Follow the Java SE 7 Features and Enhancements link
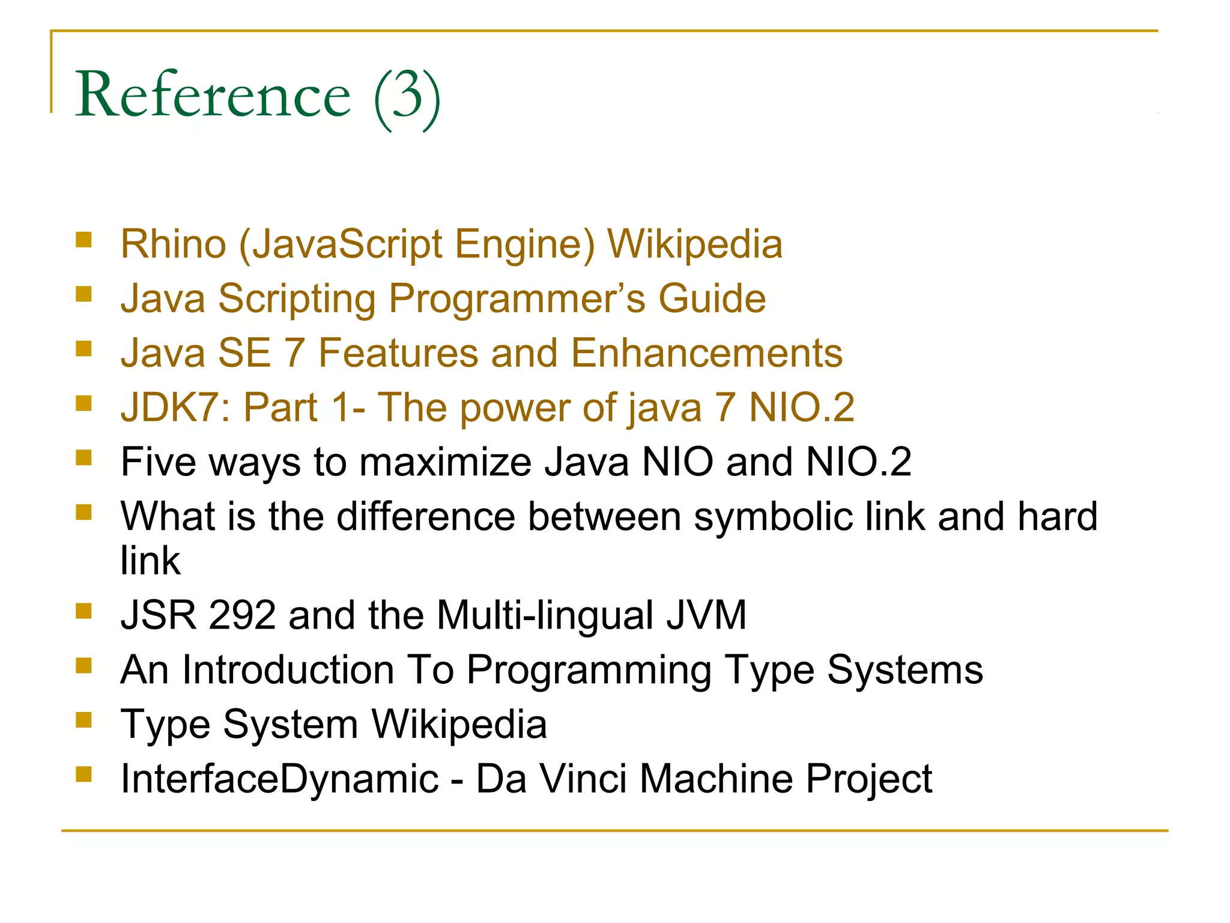Screen dimensions: 1230x923 coord(482,353)
